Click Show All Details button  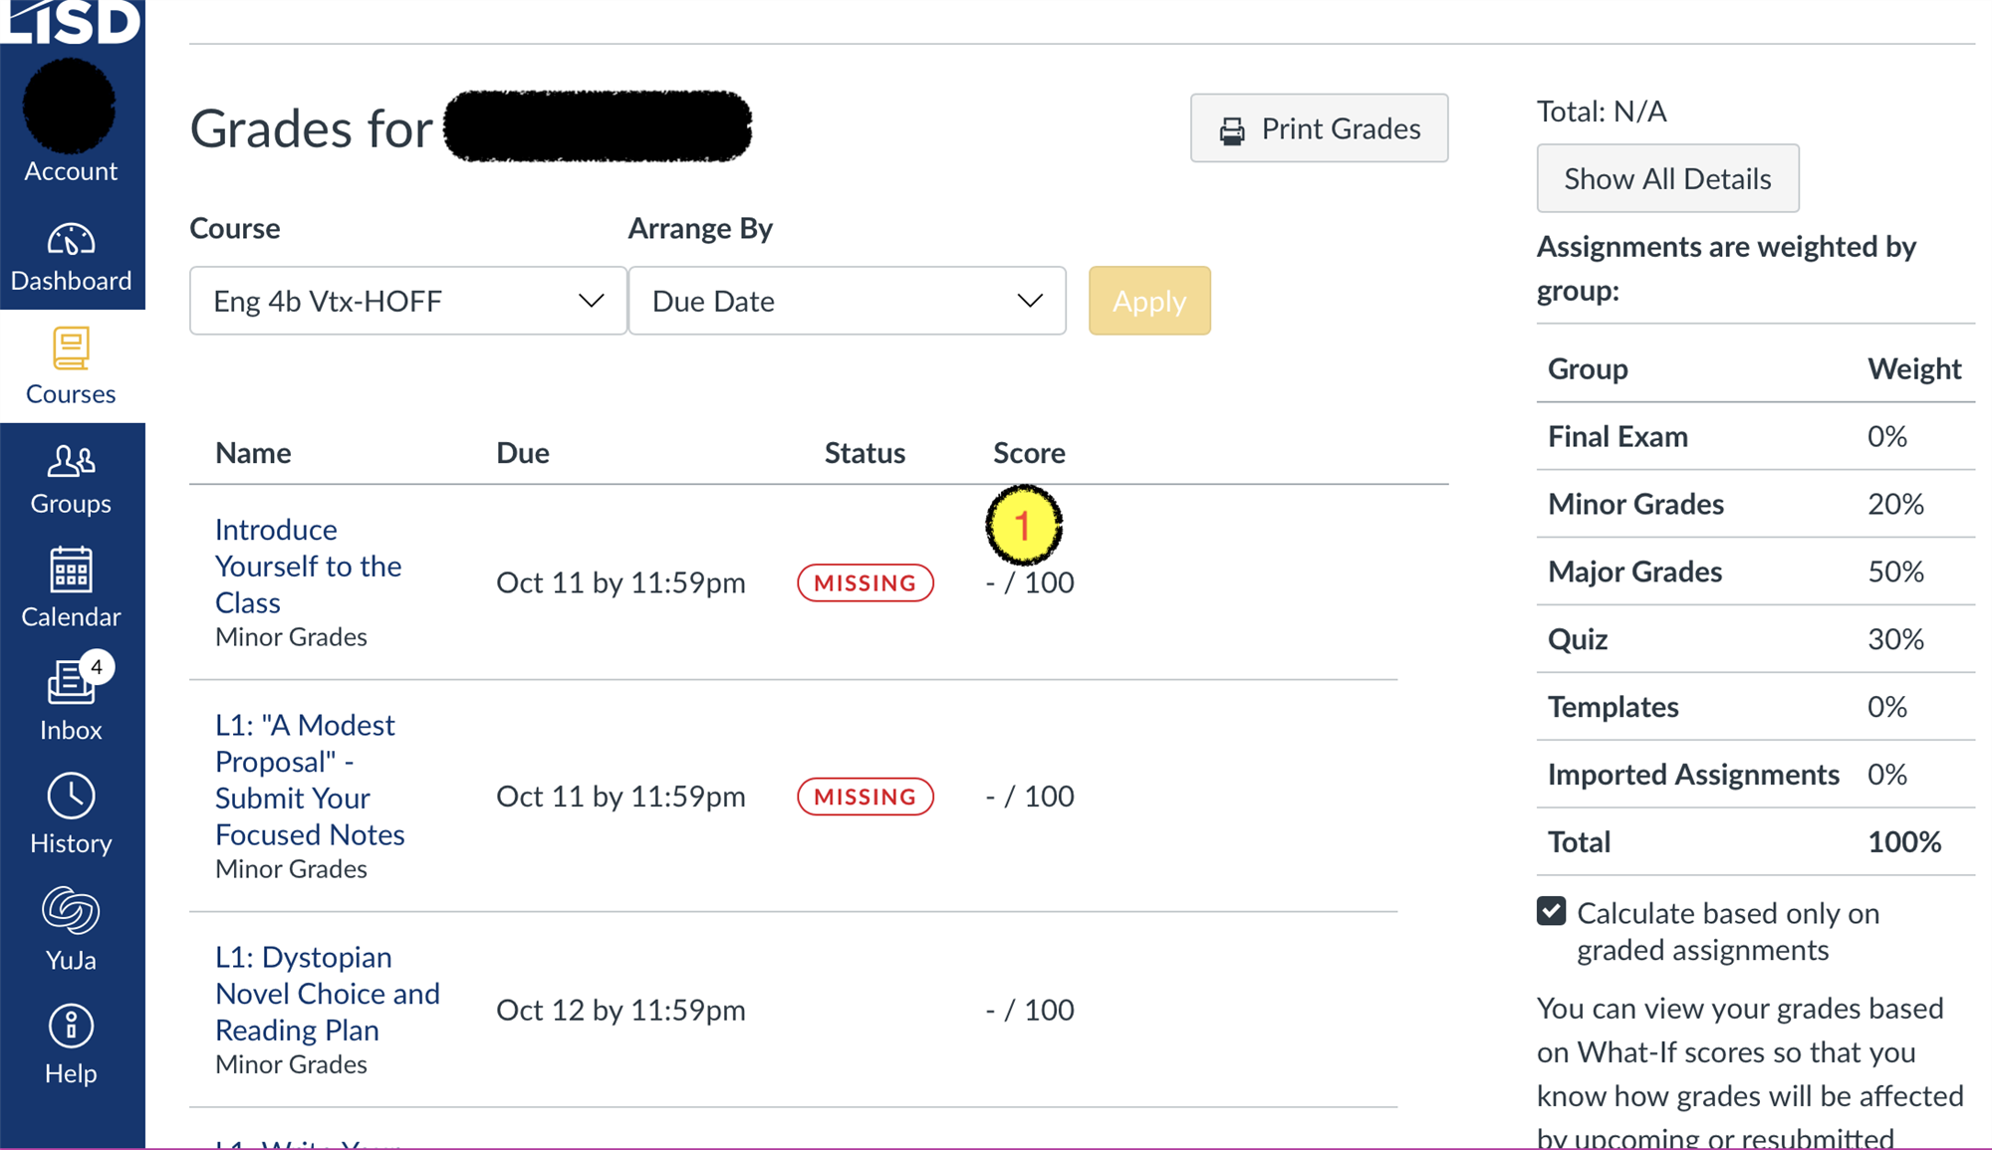(x=1668, y=178)
